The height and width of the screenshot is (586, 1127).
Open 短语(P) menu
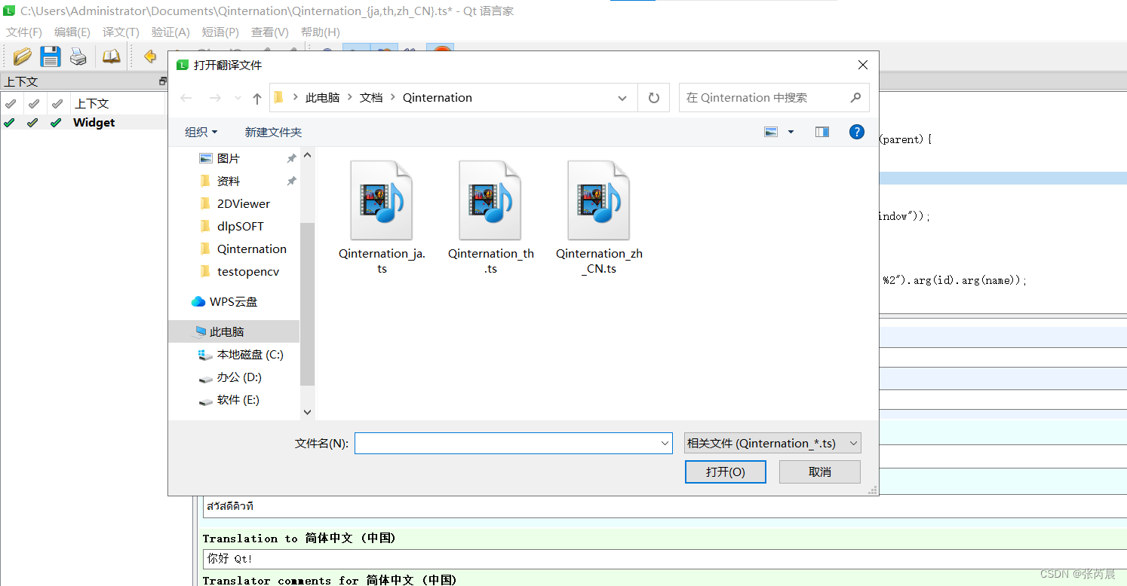point(220,32)
